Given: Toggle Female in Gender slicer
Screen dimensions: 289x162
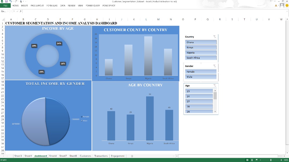Looking at the screenshot, I should [201, 71].
